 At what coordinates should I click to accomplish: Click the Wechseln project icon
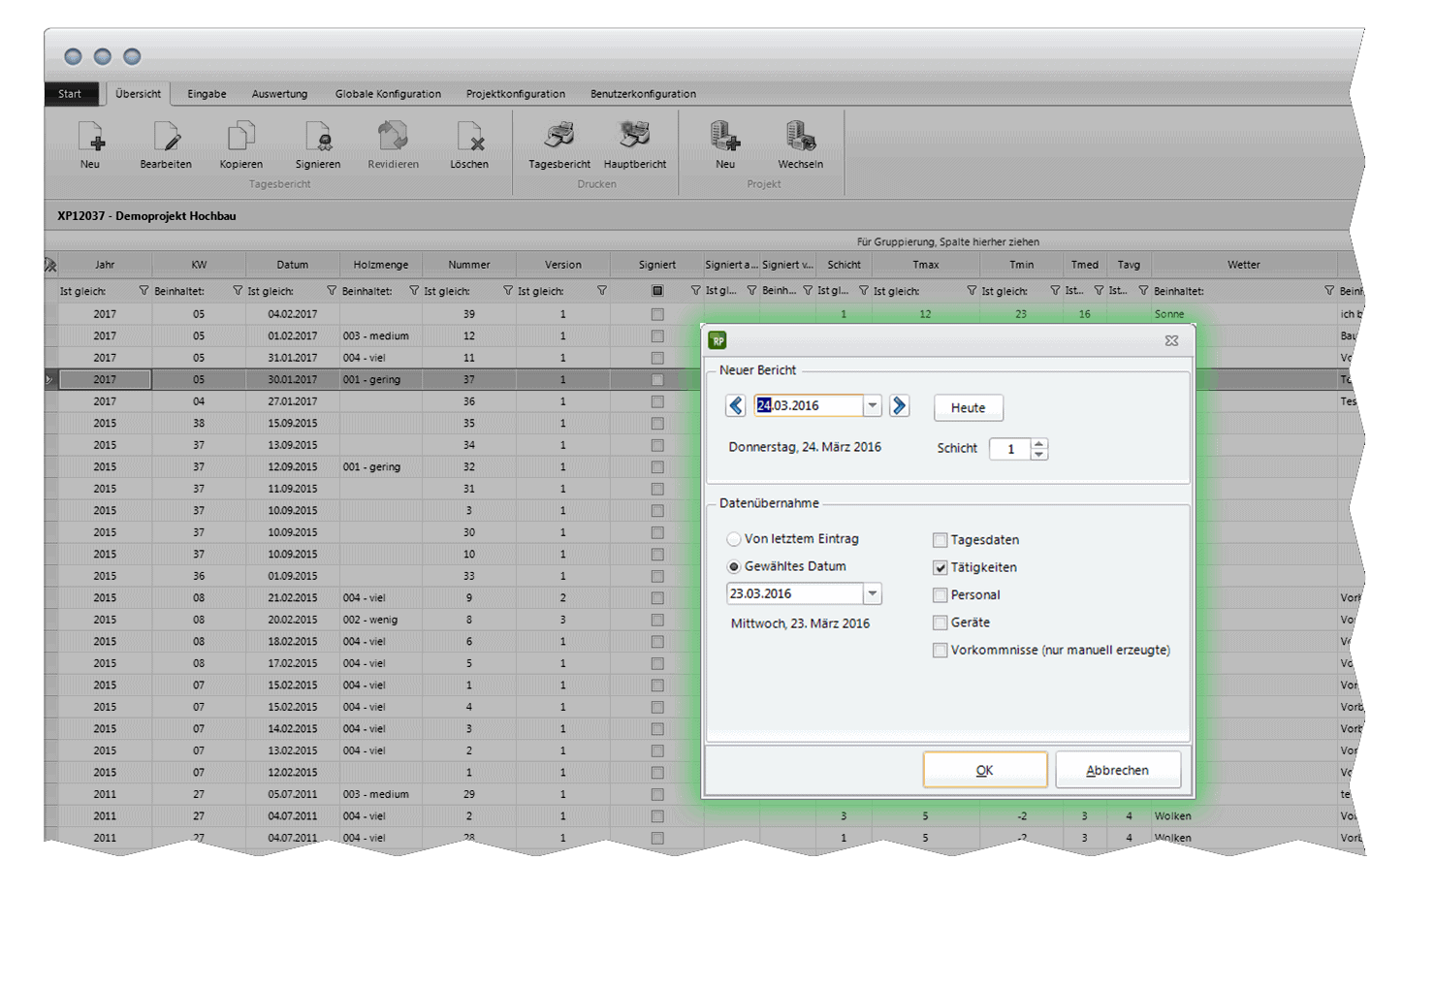801,137
